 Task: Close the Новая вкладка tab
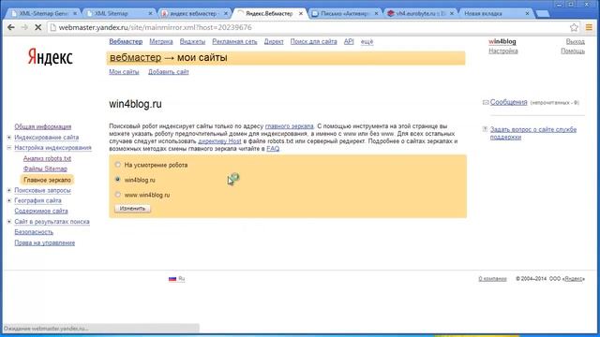pyautogui.click(x=527, y=13)
